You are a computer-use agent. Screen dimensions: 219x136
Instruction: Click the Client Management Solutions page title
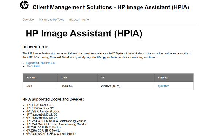point(111,7)
